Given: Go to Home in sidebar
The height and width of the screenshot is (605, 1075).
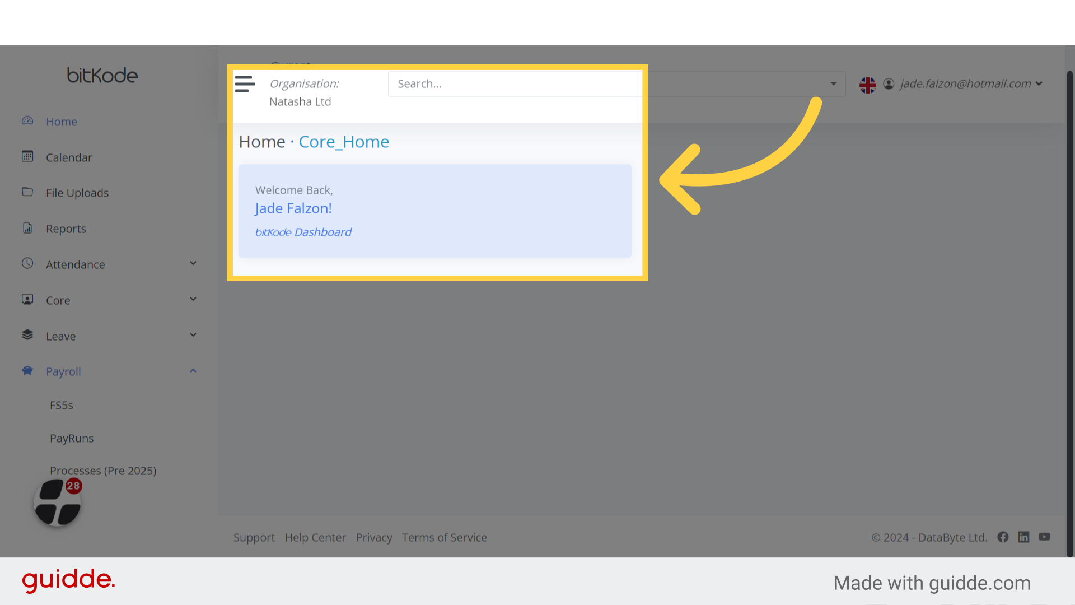Looking at the screenshot, I should pyautogui.click(x=62, y=122).
